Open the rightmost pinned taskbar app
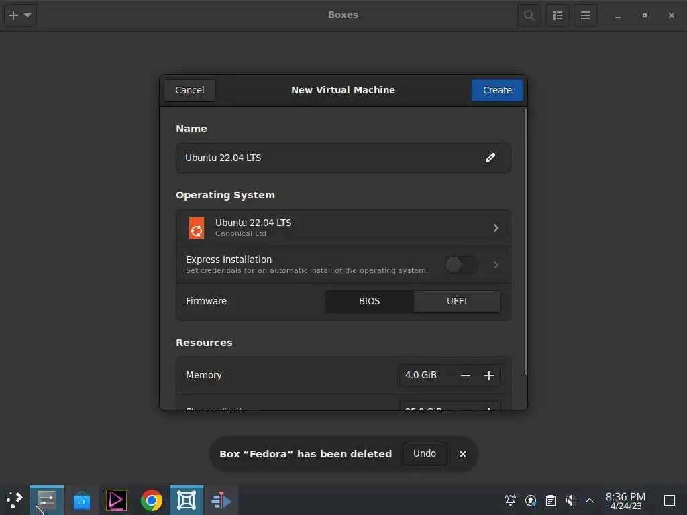 [x=221, y=500]
